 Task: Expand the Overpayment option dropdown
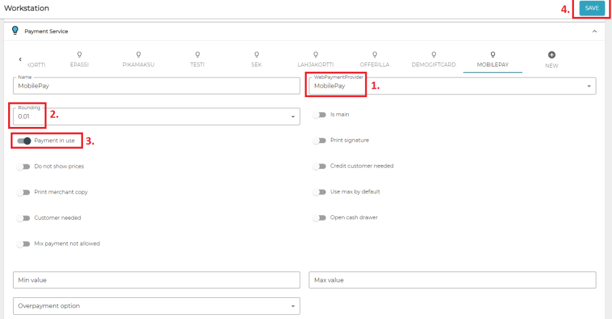coord(293,306)
